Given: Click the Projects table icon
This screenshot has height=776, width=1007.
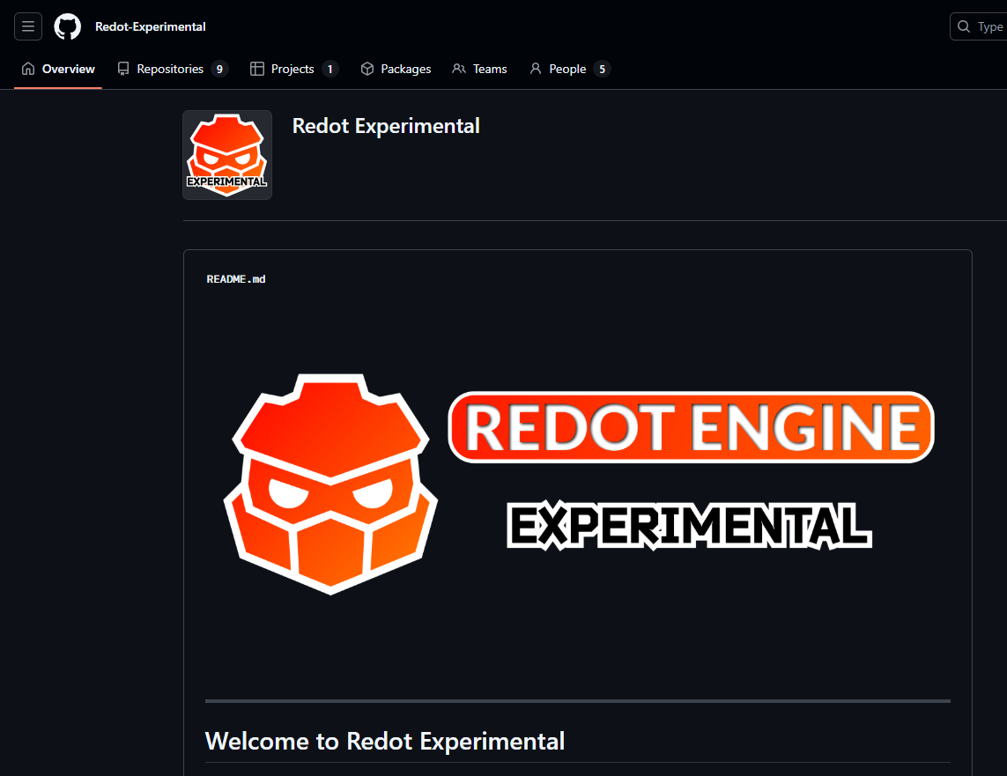Looking at the screenshot, I should pos(256,68).
